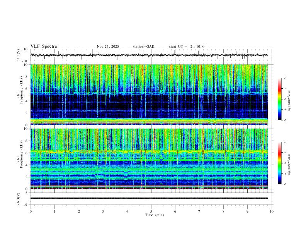306x237 pixels.
Task: Click the time-axis tick label "9"
Action: point(247,211)
